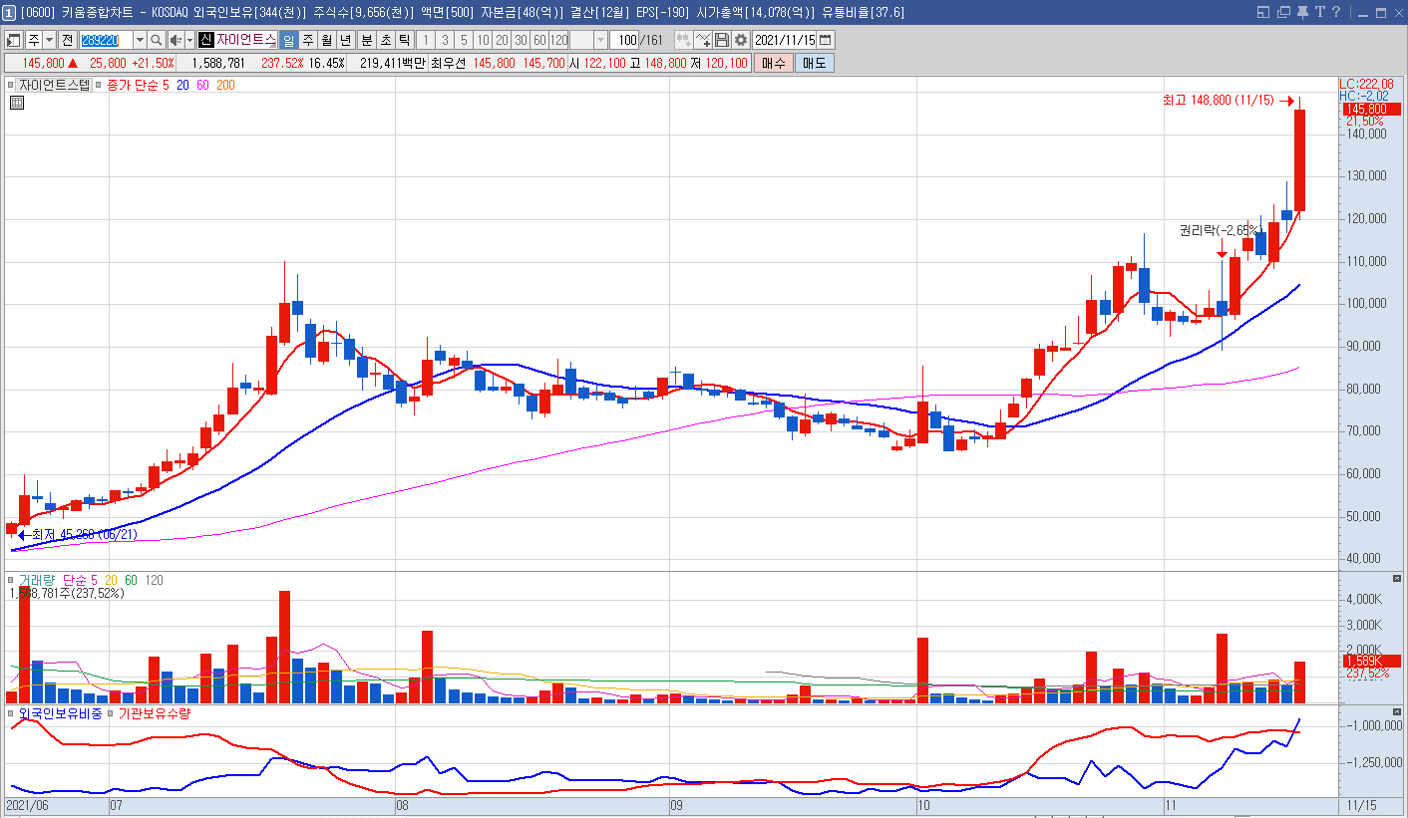Viewport: 1408px width, 818px height.
Task: Select the 초 second period
Action: [x=386, y=40]
